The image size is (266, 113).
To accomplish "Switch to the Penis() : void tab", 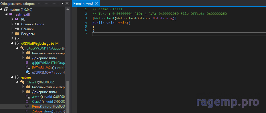I will click(x=83, y=3).
